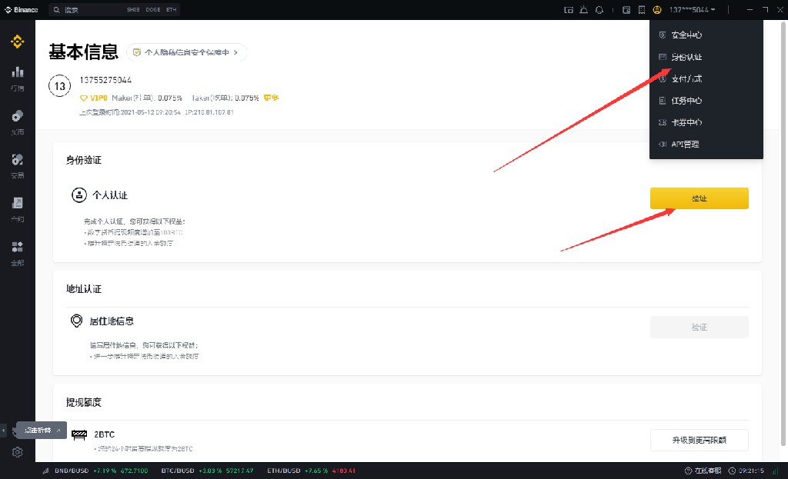Click the yellow fee discount icon after Taker rate
Screen dimensions: 788x479
[271, 98]
